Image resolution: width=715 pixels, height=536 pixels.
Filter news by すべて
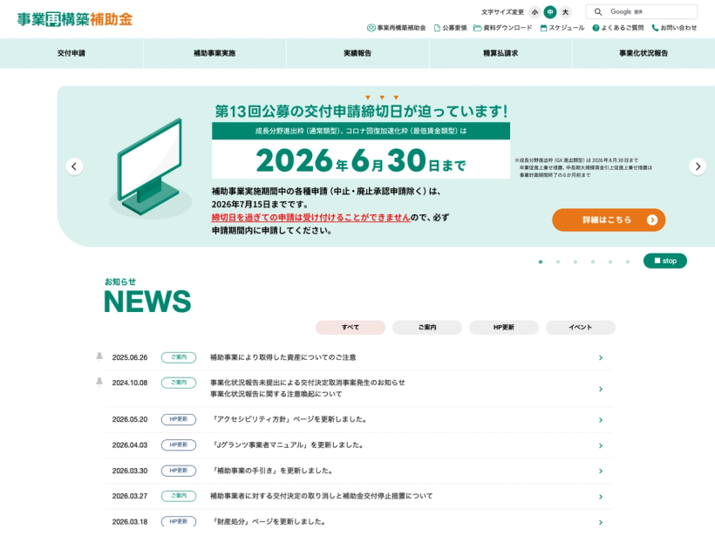click(x=351, y=327)
